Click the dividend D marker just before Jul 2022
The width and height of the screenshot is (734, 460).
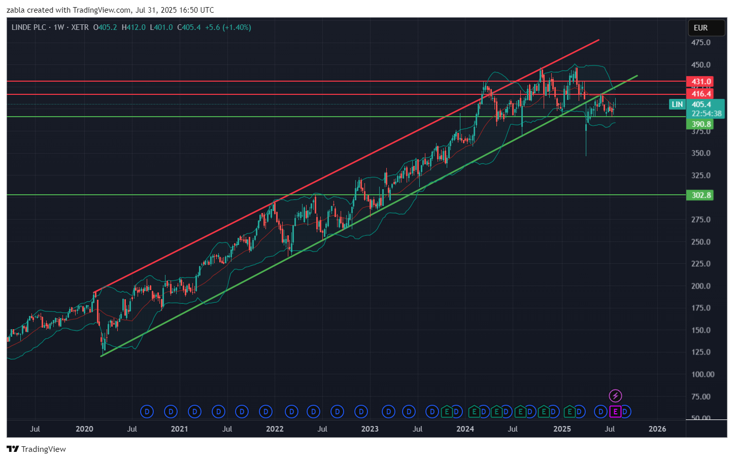pyautogui.click(x=314, y=412)
